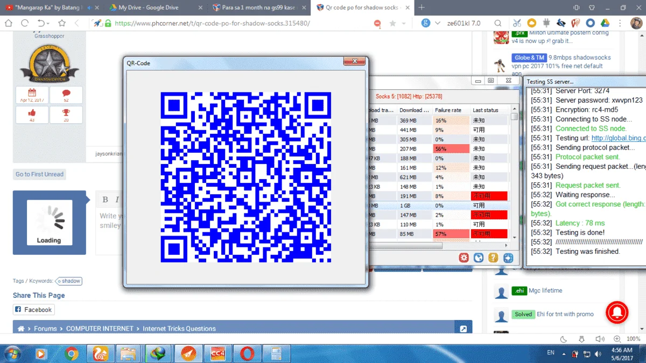Click the blue exit arrow icon in proxy window
This screenshot has width=646, height=363.
click(508, 258)
